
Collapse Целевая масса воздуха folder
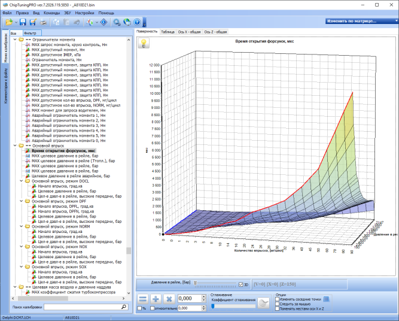(x=15, y=287)
